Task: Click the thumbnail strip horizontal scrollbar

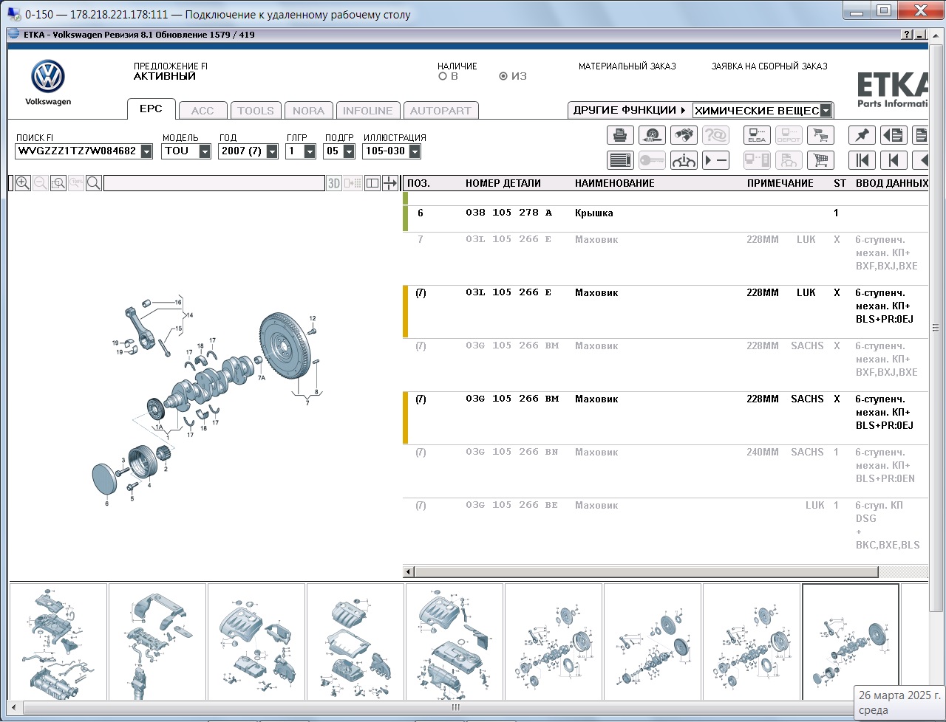Action: (x=455, y=707)
